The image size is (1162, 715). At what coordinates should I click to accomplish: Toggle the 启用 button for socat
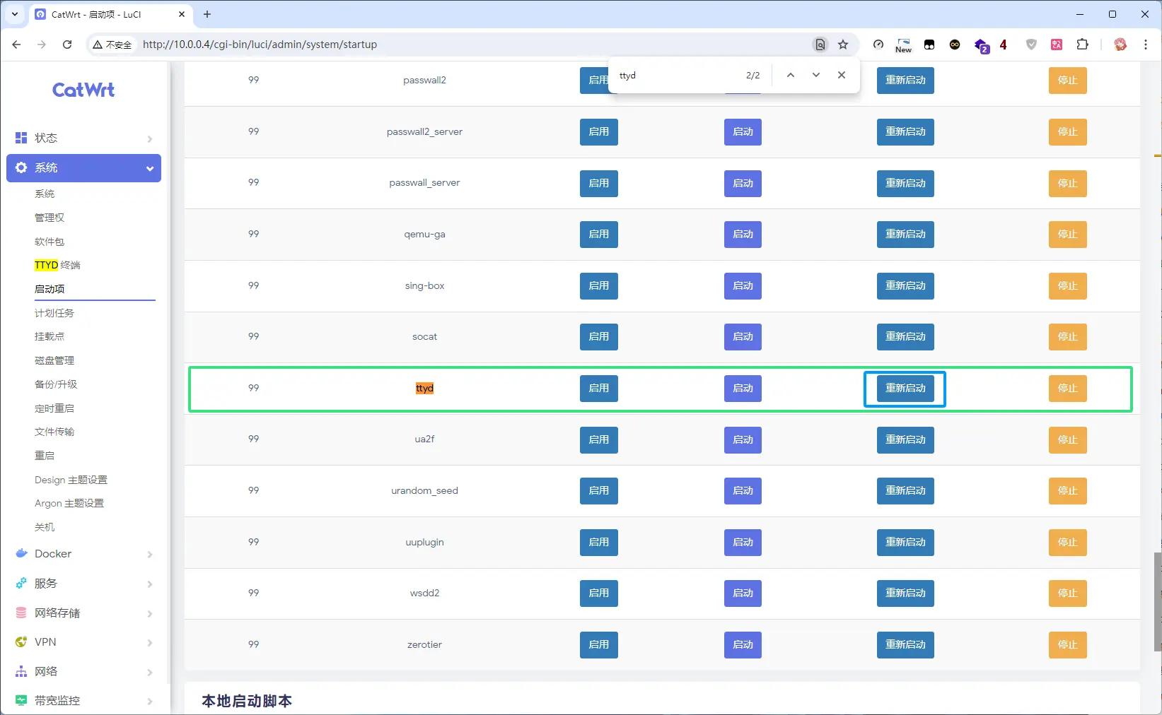point(599,337)
